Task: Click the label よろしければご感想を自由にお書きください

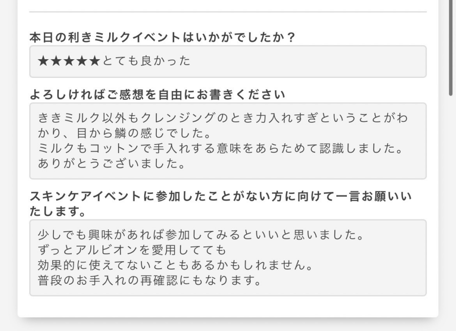Action: [157, 95]
